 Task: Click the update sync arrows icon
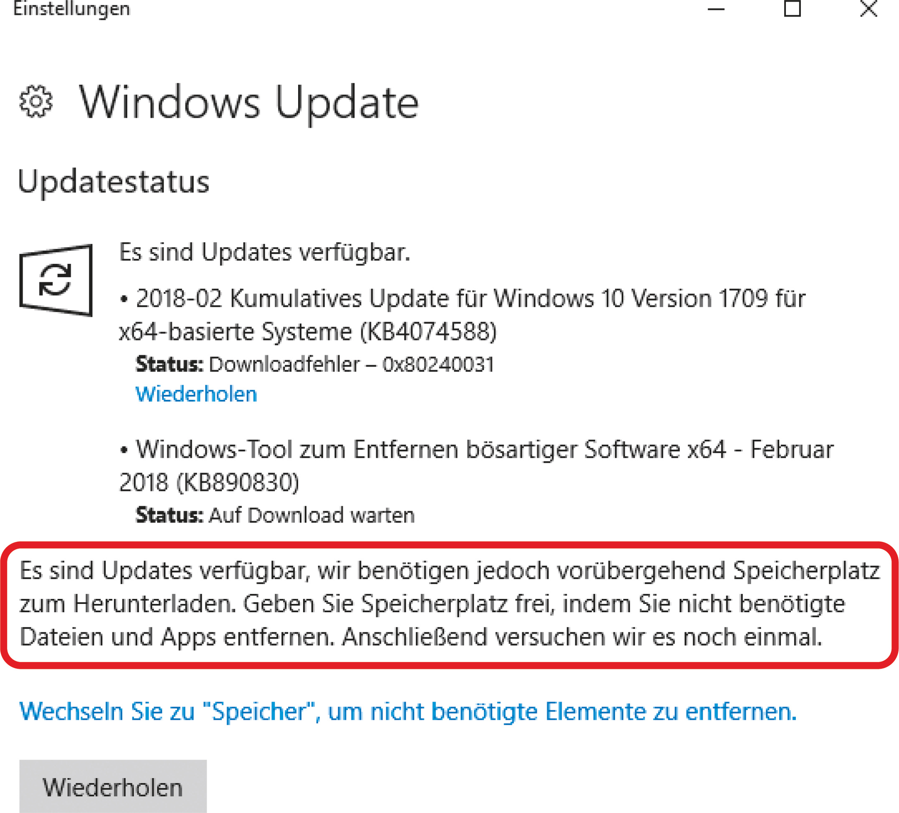[x=55, y=280]
